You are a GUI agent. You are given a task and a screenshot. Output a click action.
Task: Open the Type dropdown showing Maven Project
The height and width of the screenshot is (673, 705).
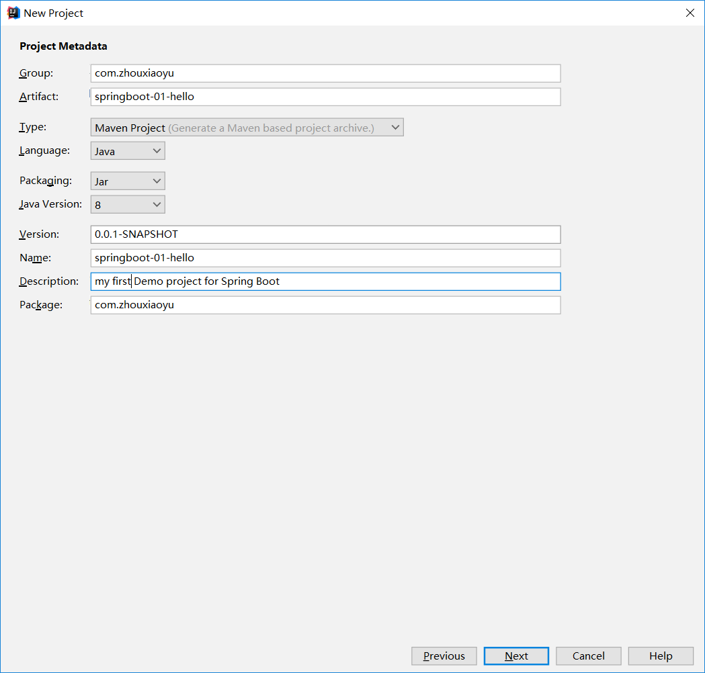point(247,128)
